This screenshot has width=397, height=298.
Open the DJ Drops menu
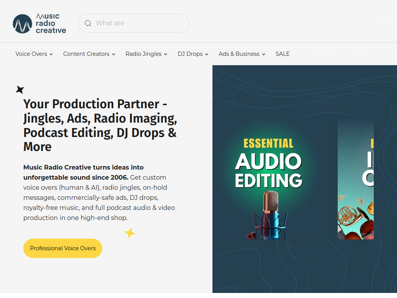pyautogui.click(x=193, y=54)
